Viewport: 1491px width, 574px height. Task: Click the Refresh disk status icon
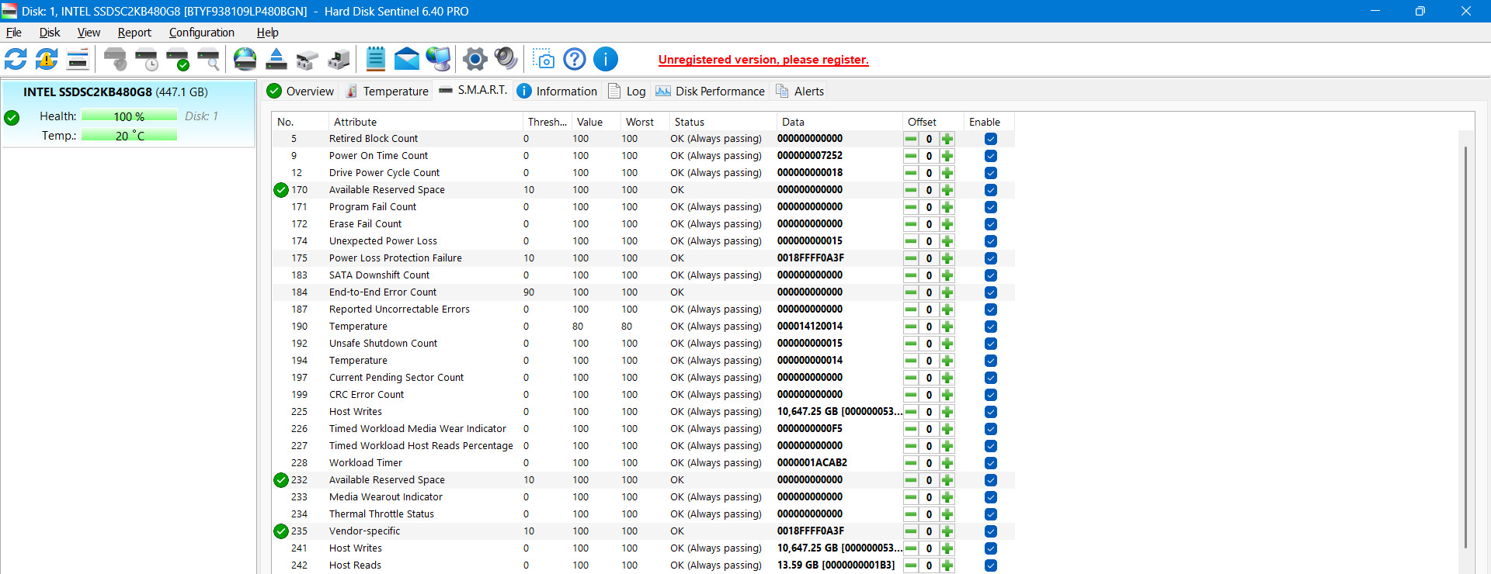pyautogui.click(x=16, y=59)
